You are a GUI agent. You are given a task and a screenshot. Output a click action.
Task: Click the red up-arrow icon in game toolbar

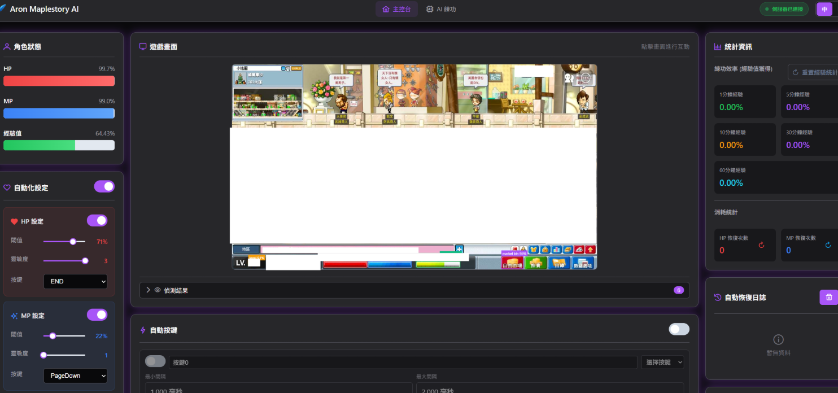coord(590,250)
